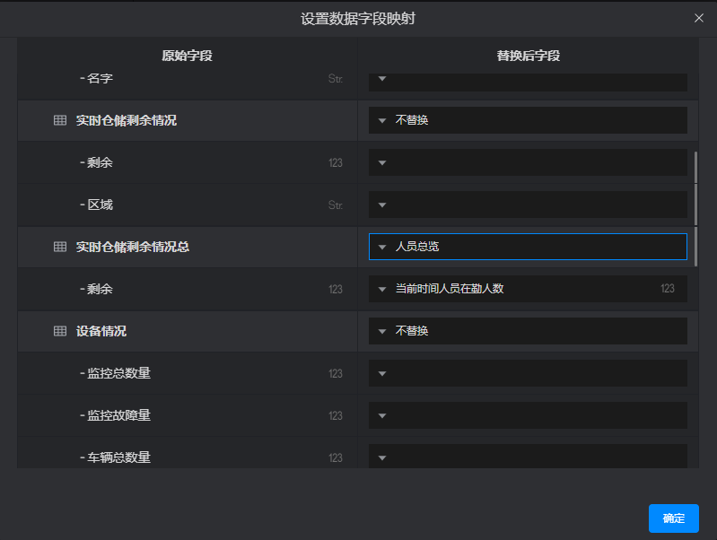Open 人员总览 replacement dropdown
The height and width of the screenshot is (540, 717).
click(528, 247)
